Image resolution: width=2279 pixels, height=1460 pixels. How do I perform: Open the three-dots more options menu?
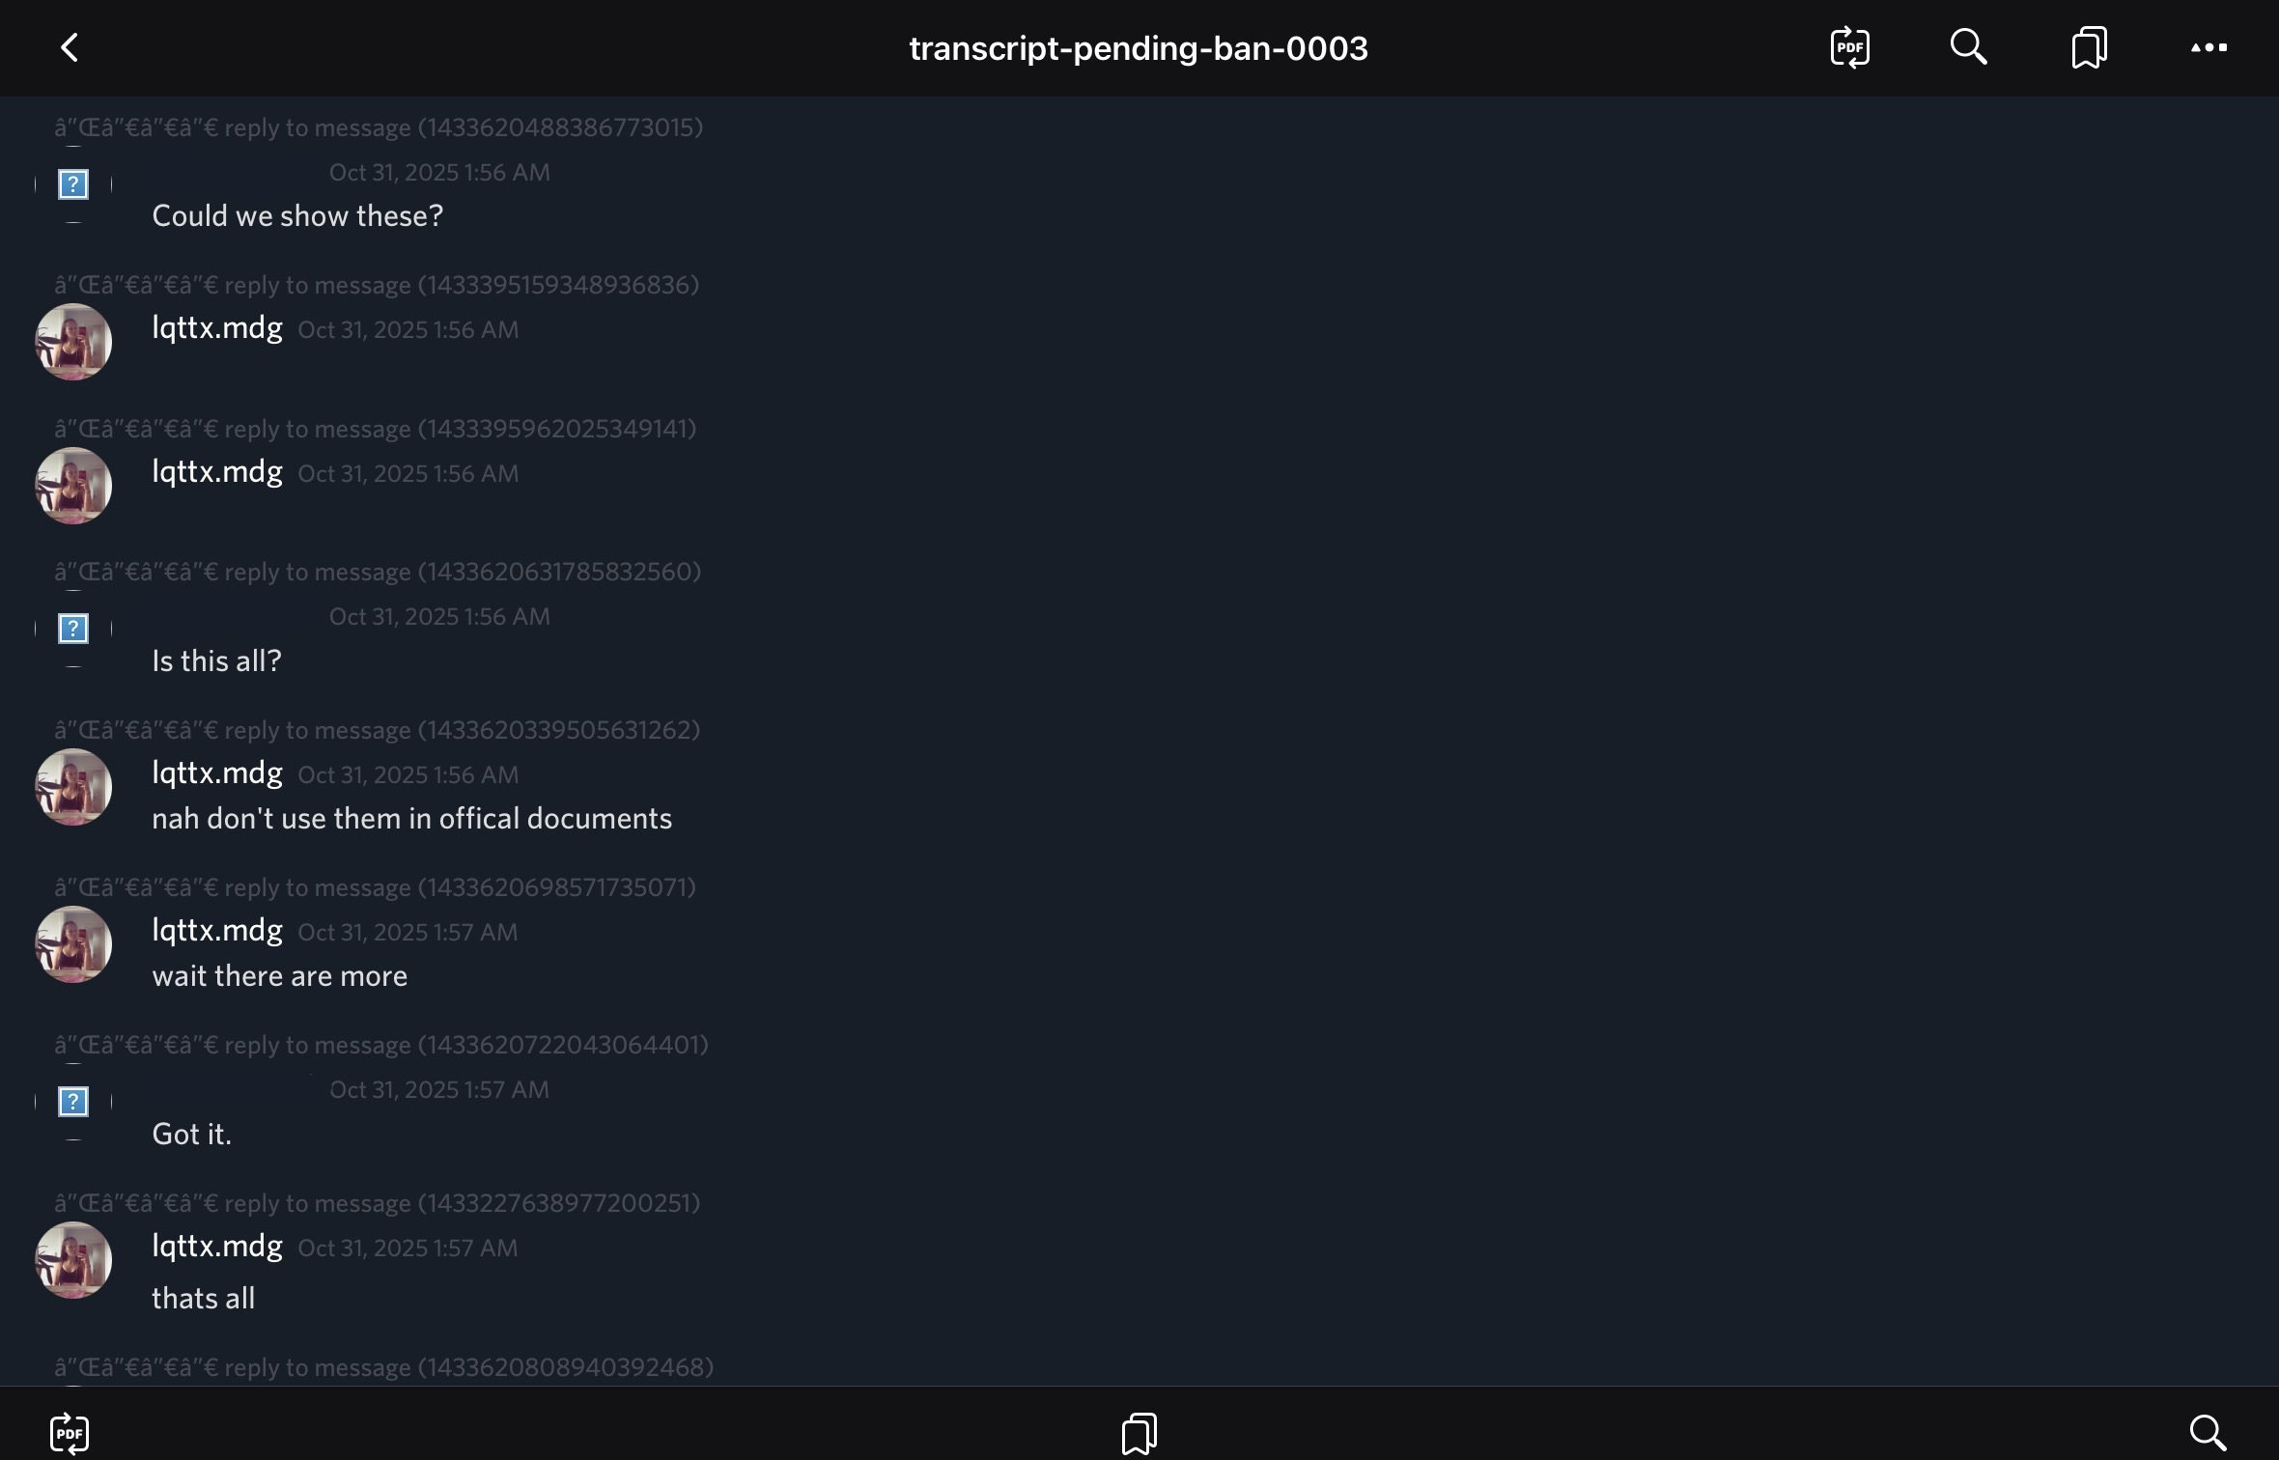click(2209, 47)
